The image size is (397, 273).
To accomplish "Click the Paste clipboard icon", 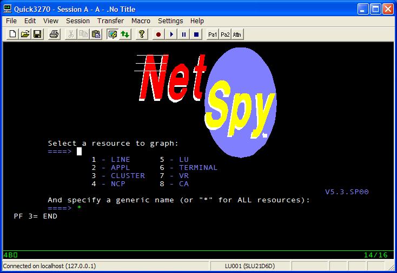I will (96, 34).
